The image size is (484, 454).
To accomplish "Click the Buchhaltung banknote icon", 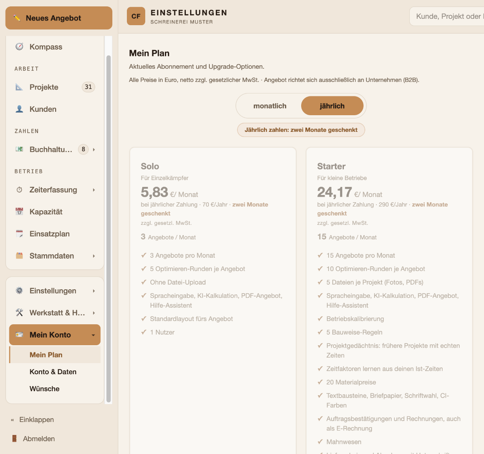I will pos(20,149).
